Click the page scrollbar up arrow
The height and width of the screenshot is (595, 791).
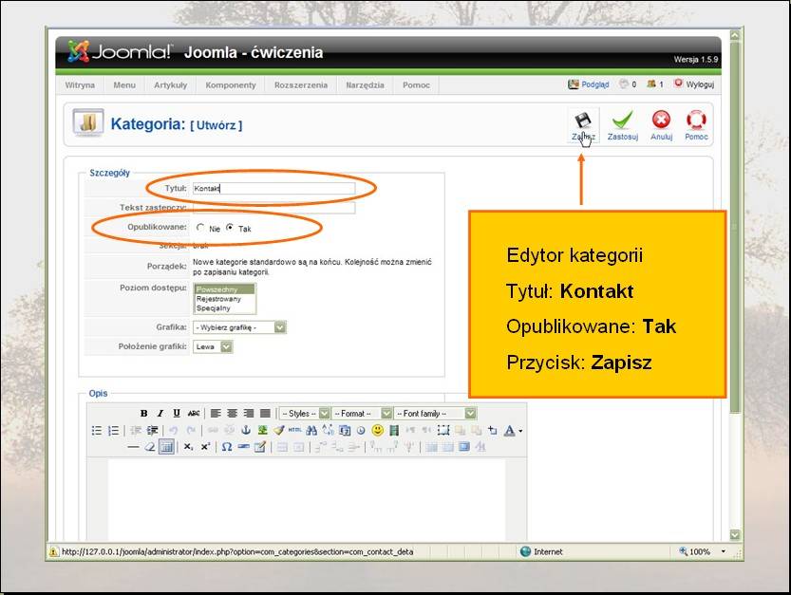point(735,35)
